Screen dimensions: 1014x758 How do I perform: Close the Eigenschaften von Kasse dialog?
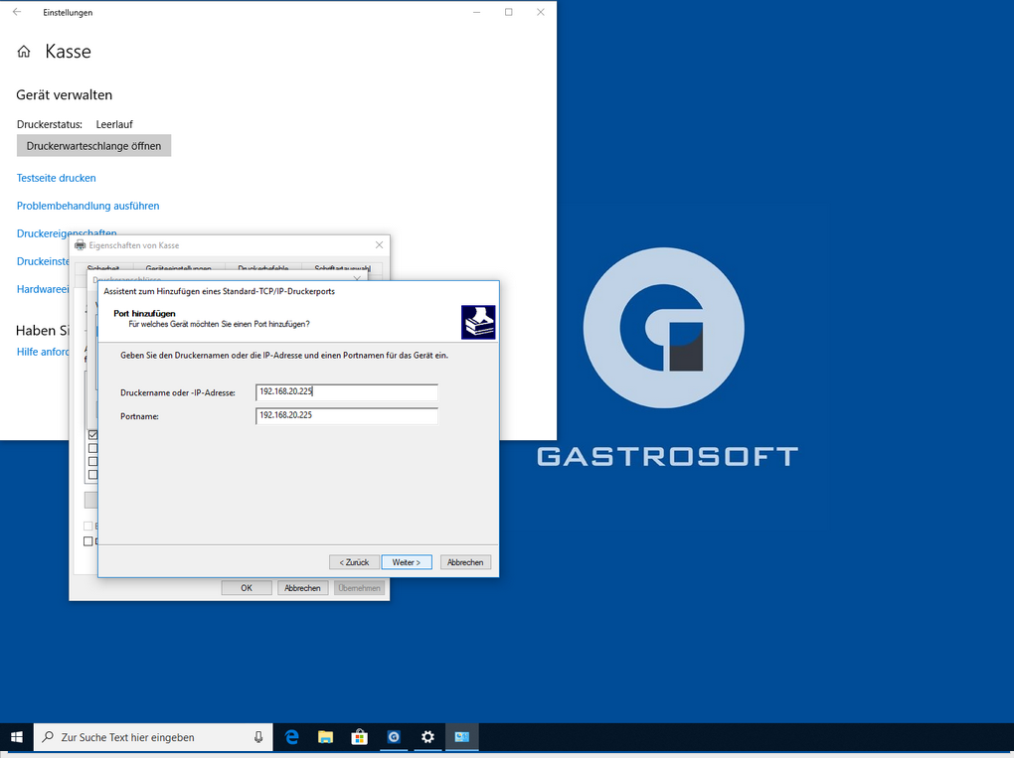pyautogui.click(x=379, y=245)
